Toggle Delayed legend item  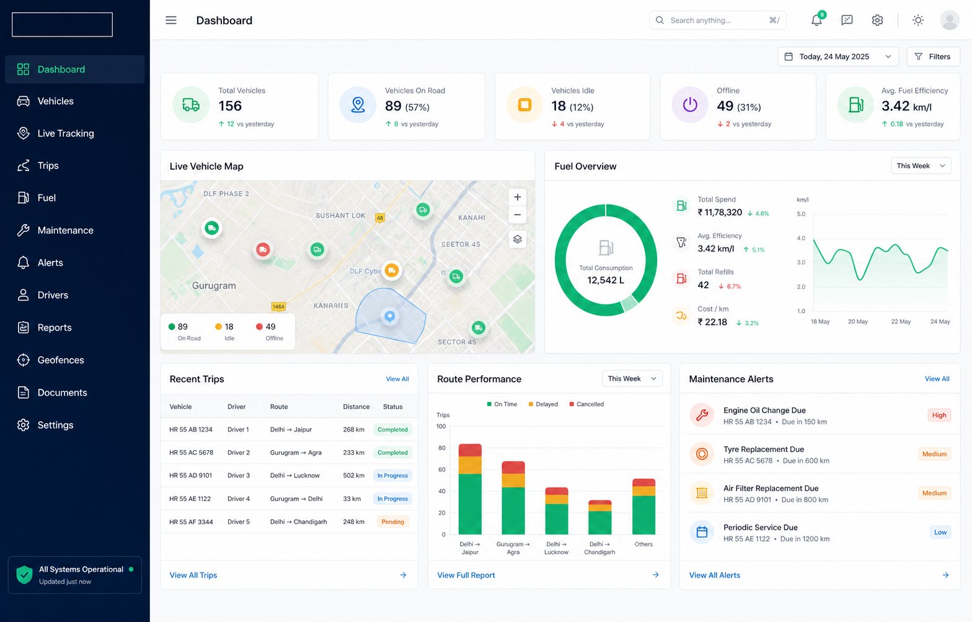(543, 404)
